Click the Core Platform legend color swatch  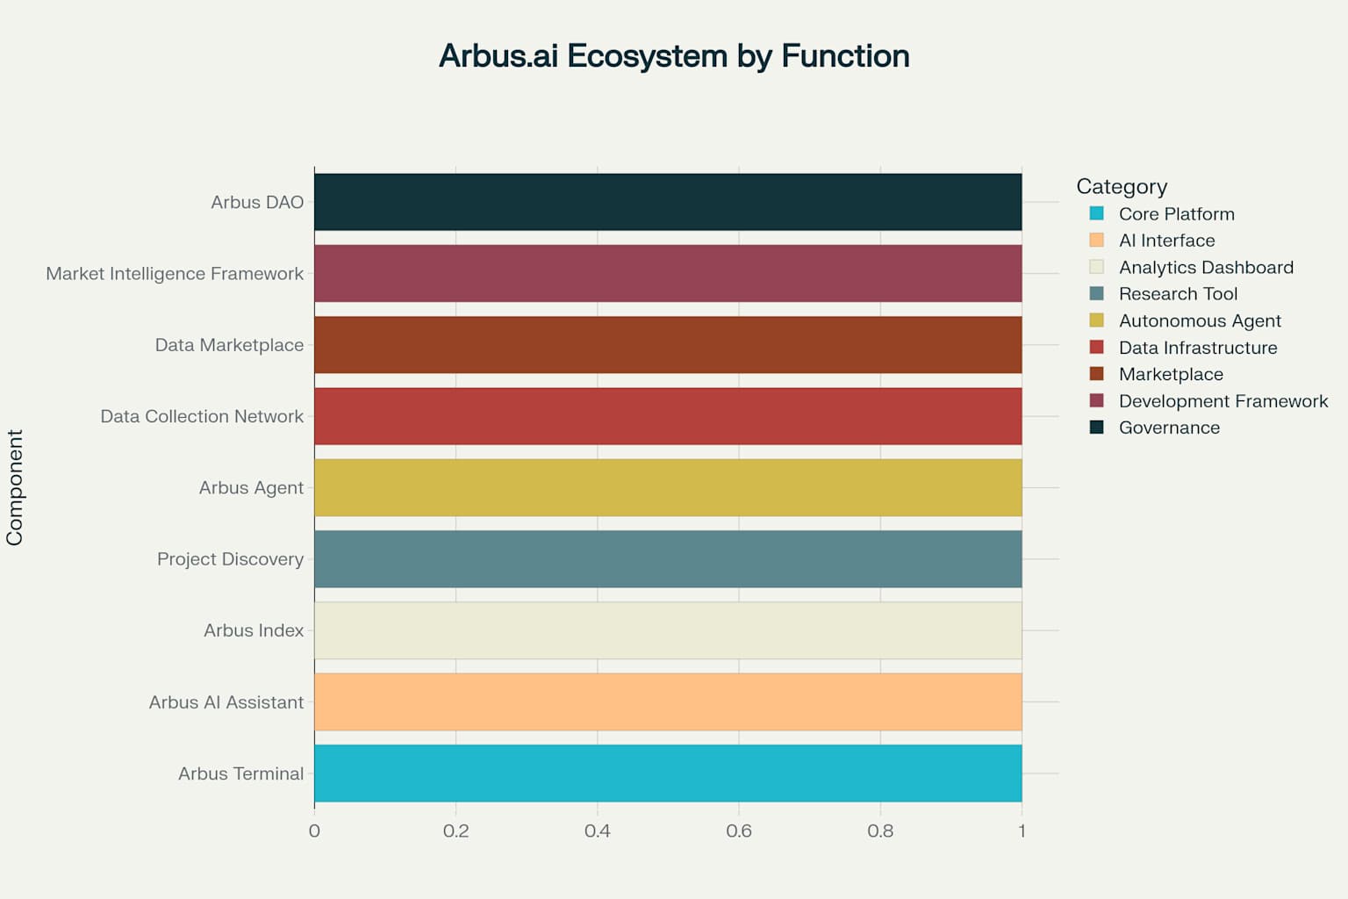click(1096, 213)
